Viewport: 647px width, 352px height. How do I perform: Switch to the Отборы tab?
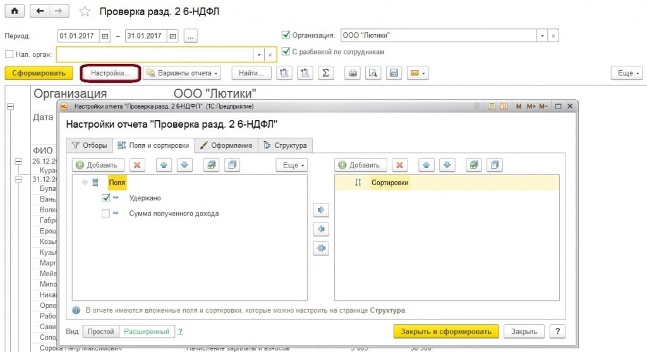pos(89,145)
